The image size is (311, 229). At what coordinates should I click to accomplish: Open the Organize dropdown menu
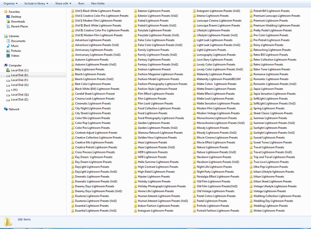coord(10,3)
